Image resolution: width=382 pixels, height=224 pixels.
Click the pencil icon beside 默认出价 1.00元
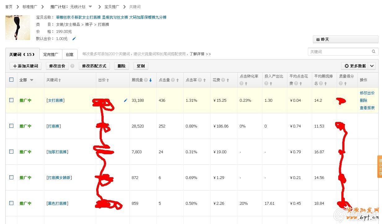(74, 38)
